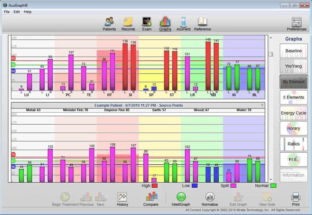Click the blue 64 low marker
The width and height of the screenshot is (312, 215).
coord(13,71)
